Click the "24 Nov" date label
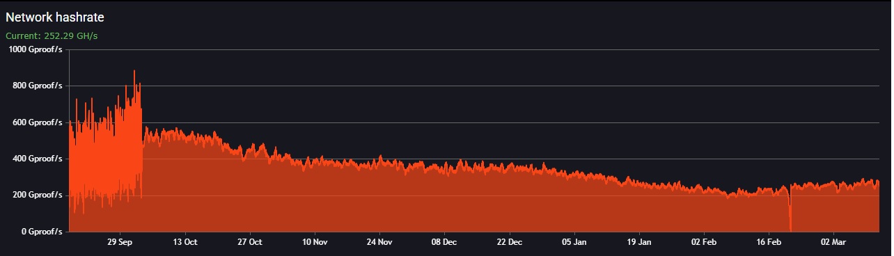Viewport: 894px width, 256px height. (379, 242)
